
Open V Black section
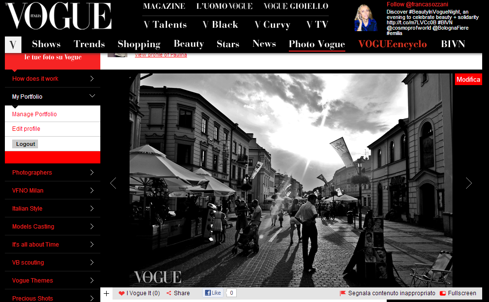[x=220, y=25]
